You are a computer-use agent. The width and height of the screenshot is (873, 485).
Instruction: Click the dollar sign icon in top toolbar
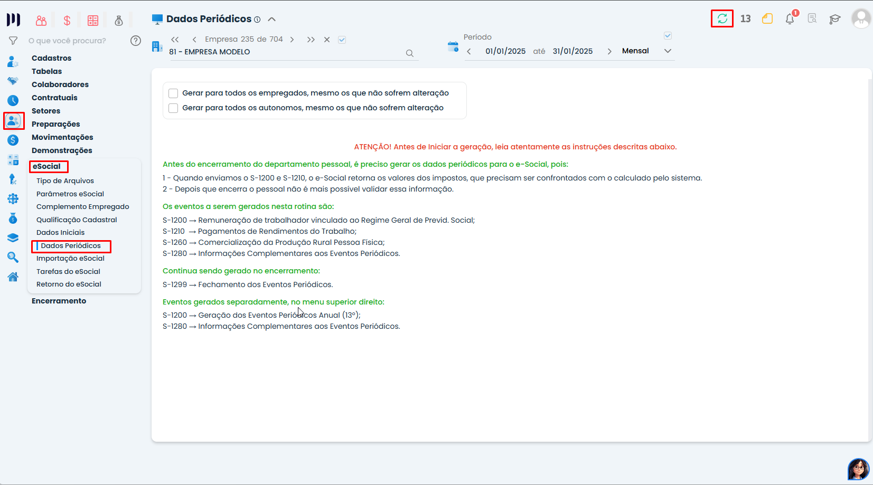pyautogui.click(x=67, y=21)
